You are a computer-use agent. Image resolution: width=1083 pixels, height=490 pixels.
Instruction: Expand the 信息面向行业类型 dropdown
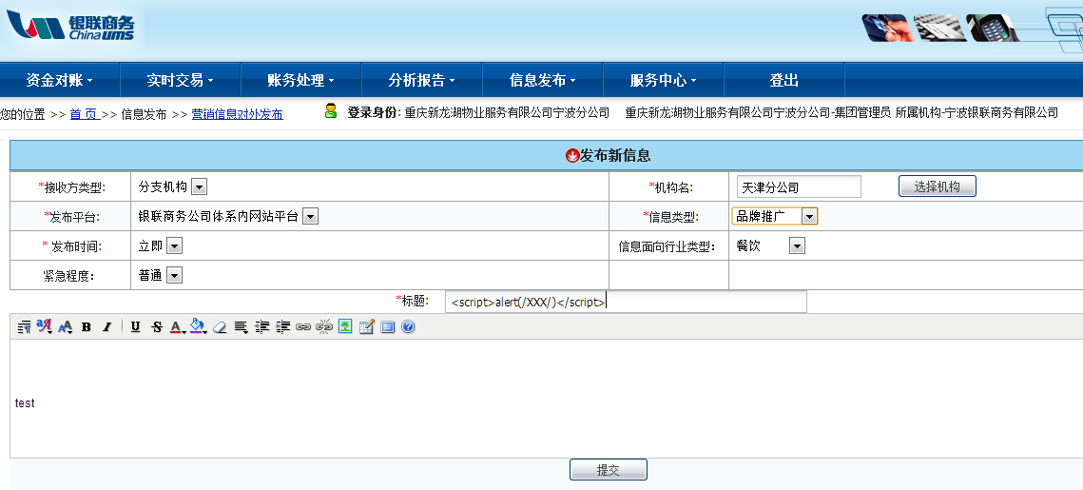pyautogui.click(x=797, y=246)
